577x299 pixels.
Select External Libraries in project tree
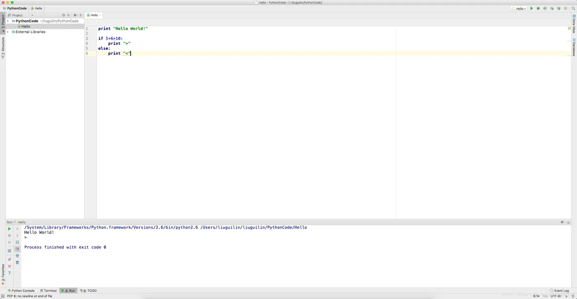(x=30, y=32)
